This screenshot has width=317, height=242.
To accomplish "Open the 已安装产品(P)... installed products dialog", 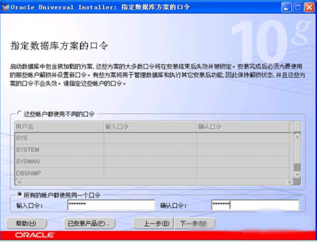I will tap(89, 224).
